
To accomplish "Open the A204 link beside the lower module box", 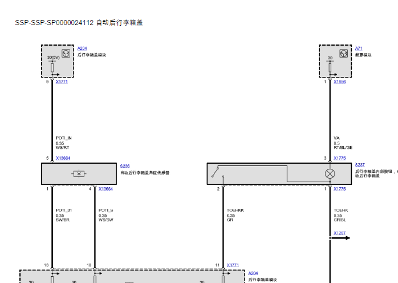I will [x=253, y=273].
